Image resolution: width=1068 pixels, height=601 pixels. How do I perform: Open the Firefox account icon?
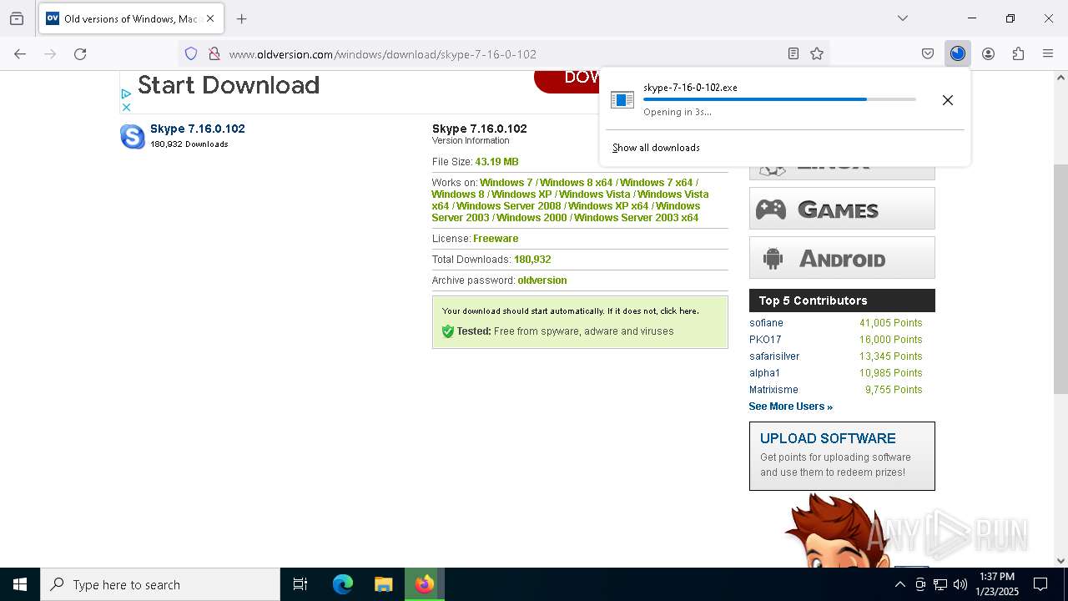988,53
